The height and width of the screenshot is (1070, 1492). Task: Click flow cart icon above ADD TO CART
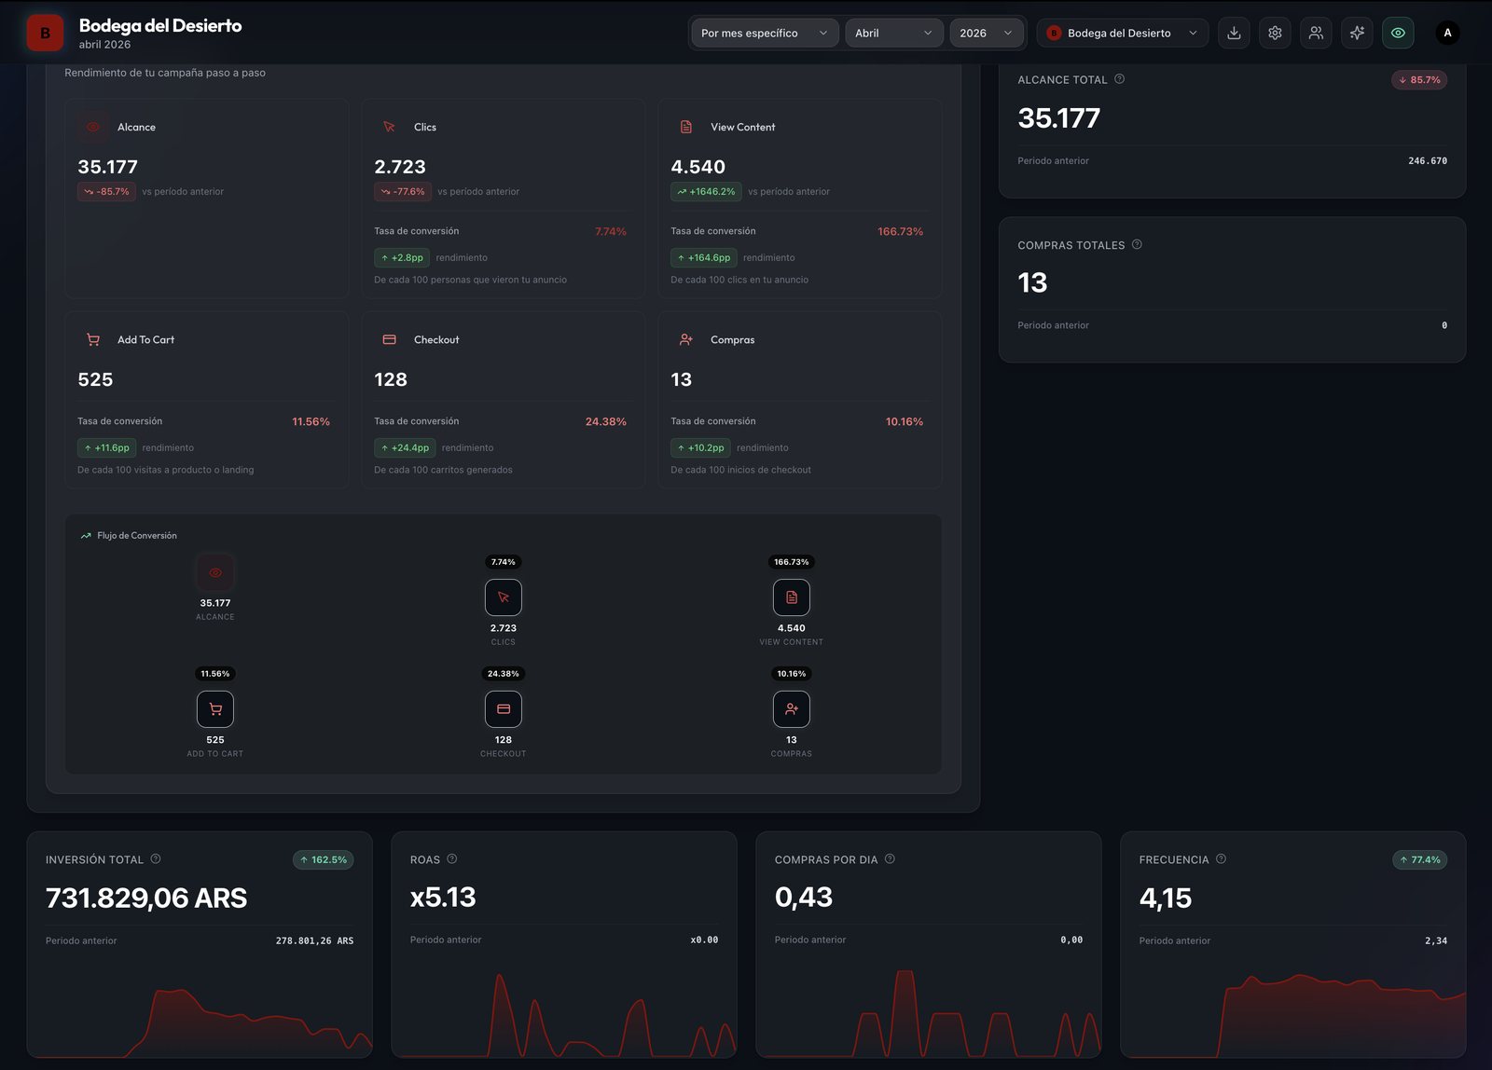point(215,709)
